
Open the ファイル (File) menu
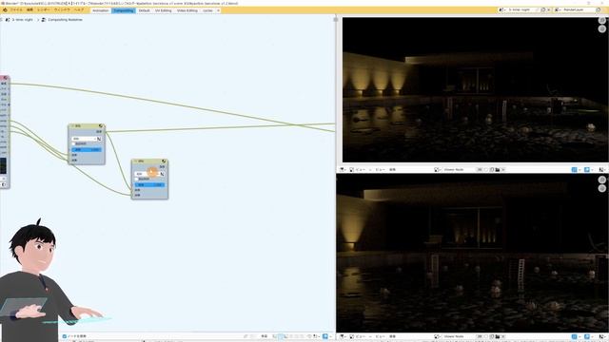click(x=16, y=10)
